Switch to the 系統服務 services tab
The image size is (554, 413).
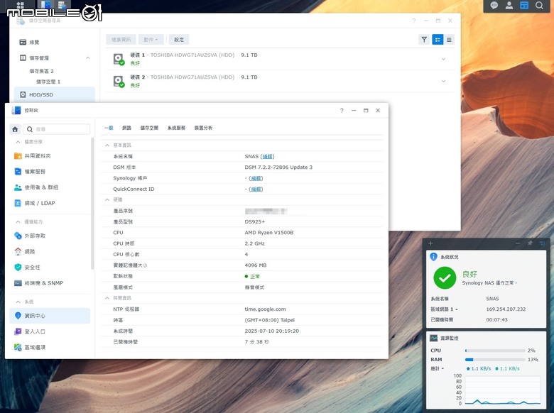click(176, 128)
